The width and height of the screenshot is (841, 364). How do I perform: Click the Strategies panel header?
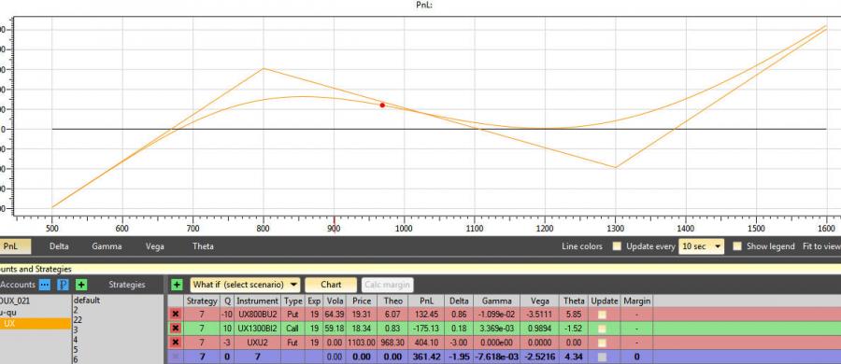click(126, 285)
